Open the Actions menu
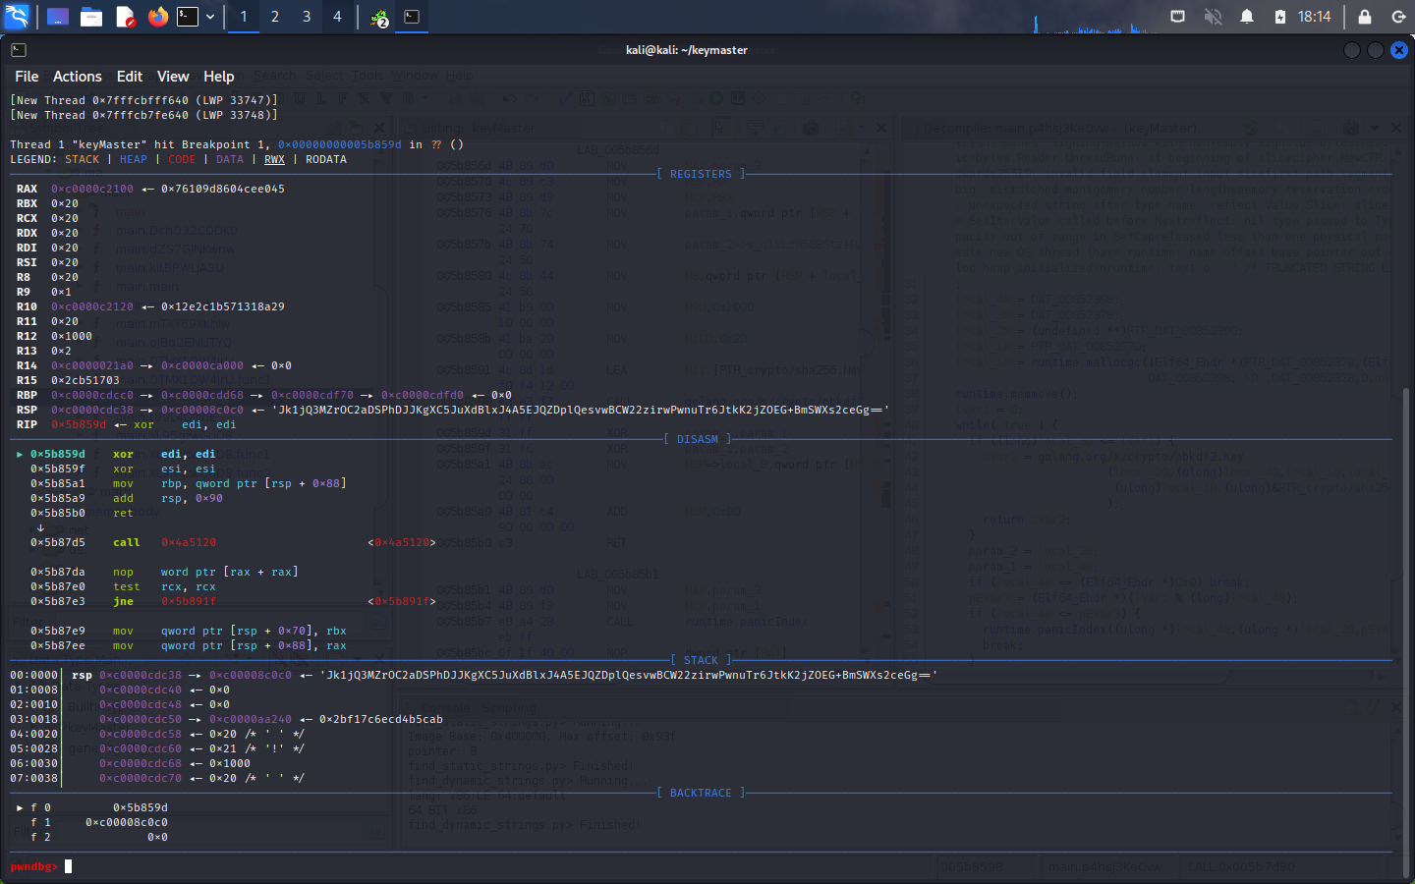Image resolution: width=1415 pixels, height=884 pixels. click(x=78, y=77)
